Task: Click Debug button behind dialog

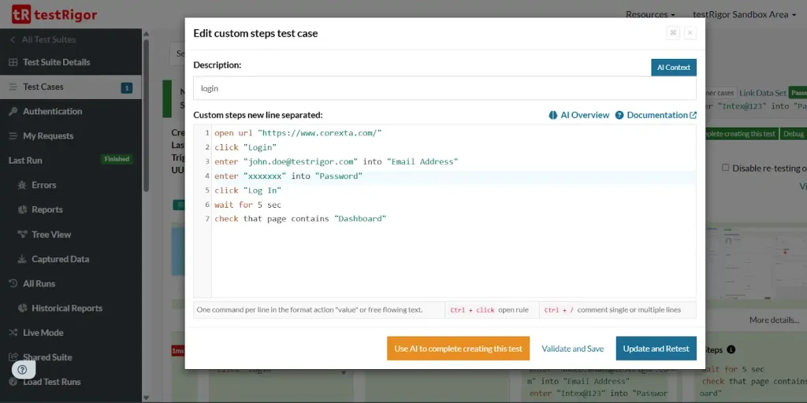Action: coord(794,134)
